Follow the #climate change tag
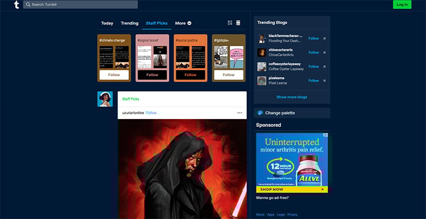This screenshot has width=426, height=219. 114,75
